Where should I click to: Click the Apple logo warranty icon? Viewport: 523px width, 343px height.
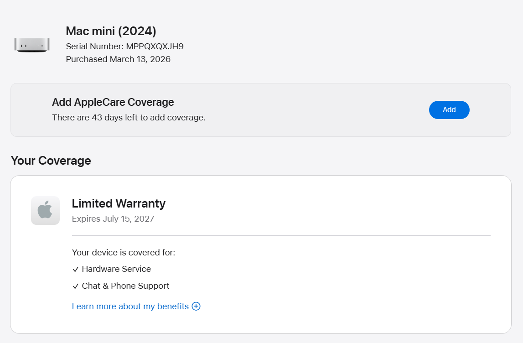(x=45, y=211)
